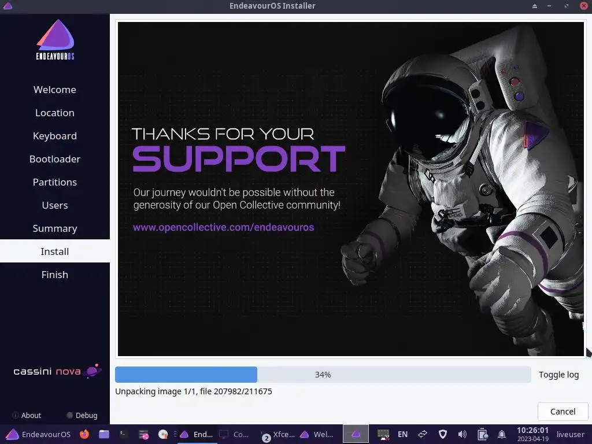Launch the terminal from taskbar

tap(124, 434)
